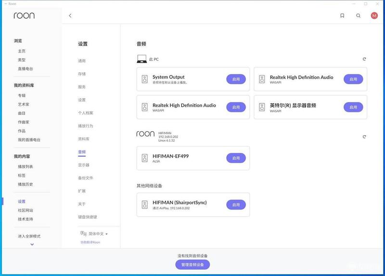Click the 没有找到音频设备 status text
Viewport: 385px width, 276px height.
click(x=192, y=256)
